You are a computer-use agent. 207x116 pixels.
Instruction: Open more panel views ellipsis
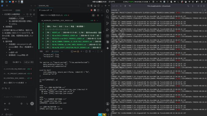(x=62, y=51)
